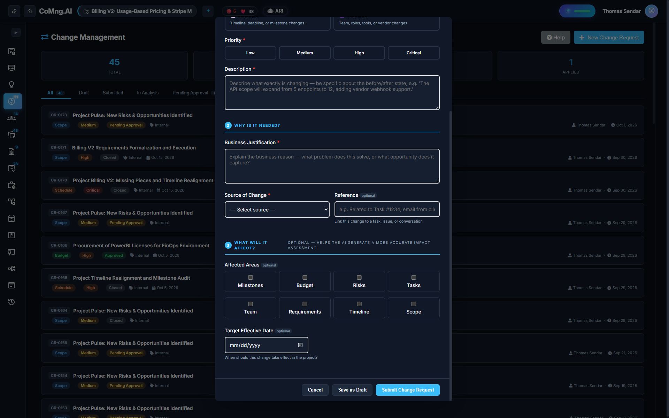Click the Help button
Viewport: 669px width, 418px height.
[556, 38]
